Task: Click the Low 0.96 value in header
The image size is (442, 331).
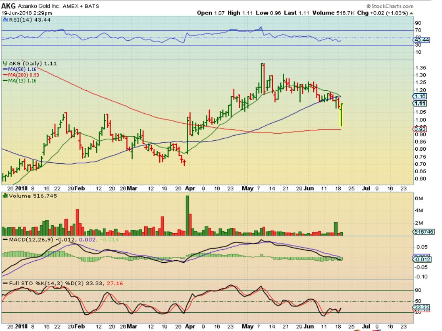Action: pos(269,13)
